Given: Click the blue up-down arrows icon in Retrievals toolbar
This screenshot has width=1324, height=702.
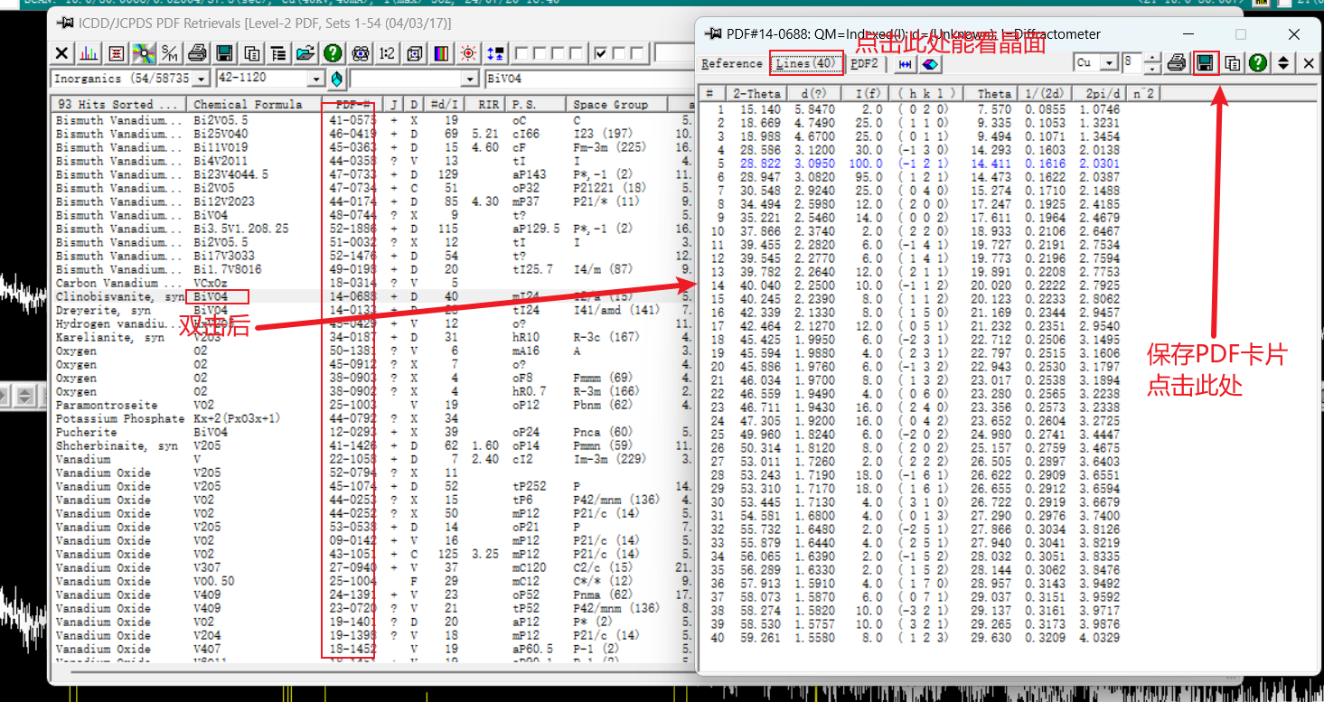Looking at the screenshot, I should pyautogui.click(x=495, y=53).
